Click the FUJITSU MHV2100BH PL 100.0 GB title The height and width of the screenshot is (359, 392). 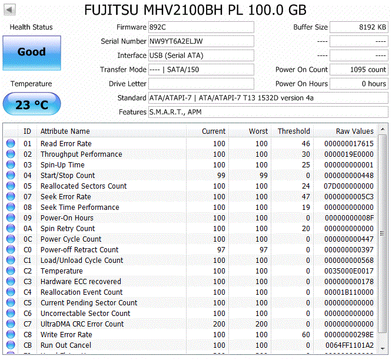tap(195, 10)
